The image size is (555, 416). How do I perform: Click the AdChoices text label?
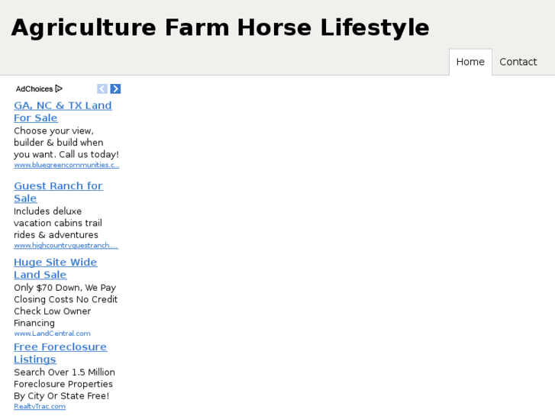click(x=34, y=89)
